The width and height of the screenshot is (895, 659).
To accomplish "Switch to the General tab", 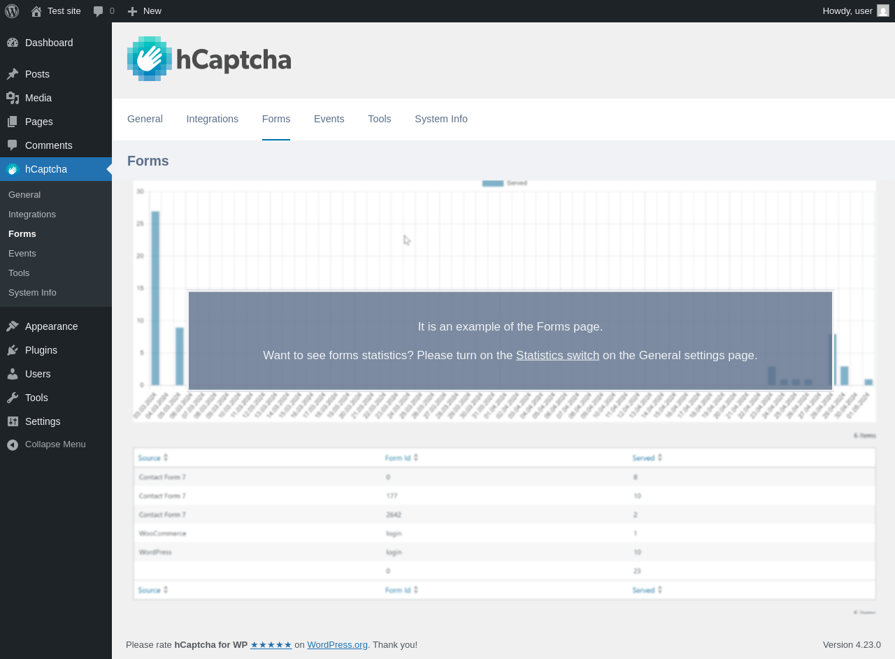I will point(145,119).
